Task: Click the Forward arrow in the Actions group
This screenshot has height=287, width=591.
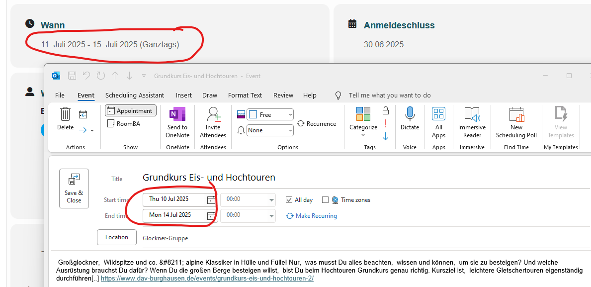Action: pos(83,130)
